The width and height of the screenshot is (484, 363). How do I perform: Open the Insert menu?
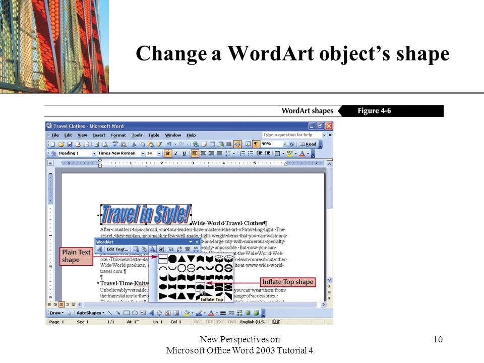point(99,135)
